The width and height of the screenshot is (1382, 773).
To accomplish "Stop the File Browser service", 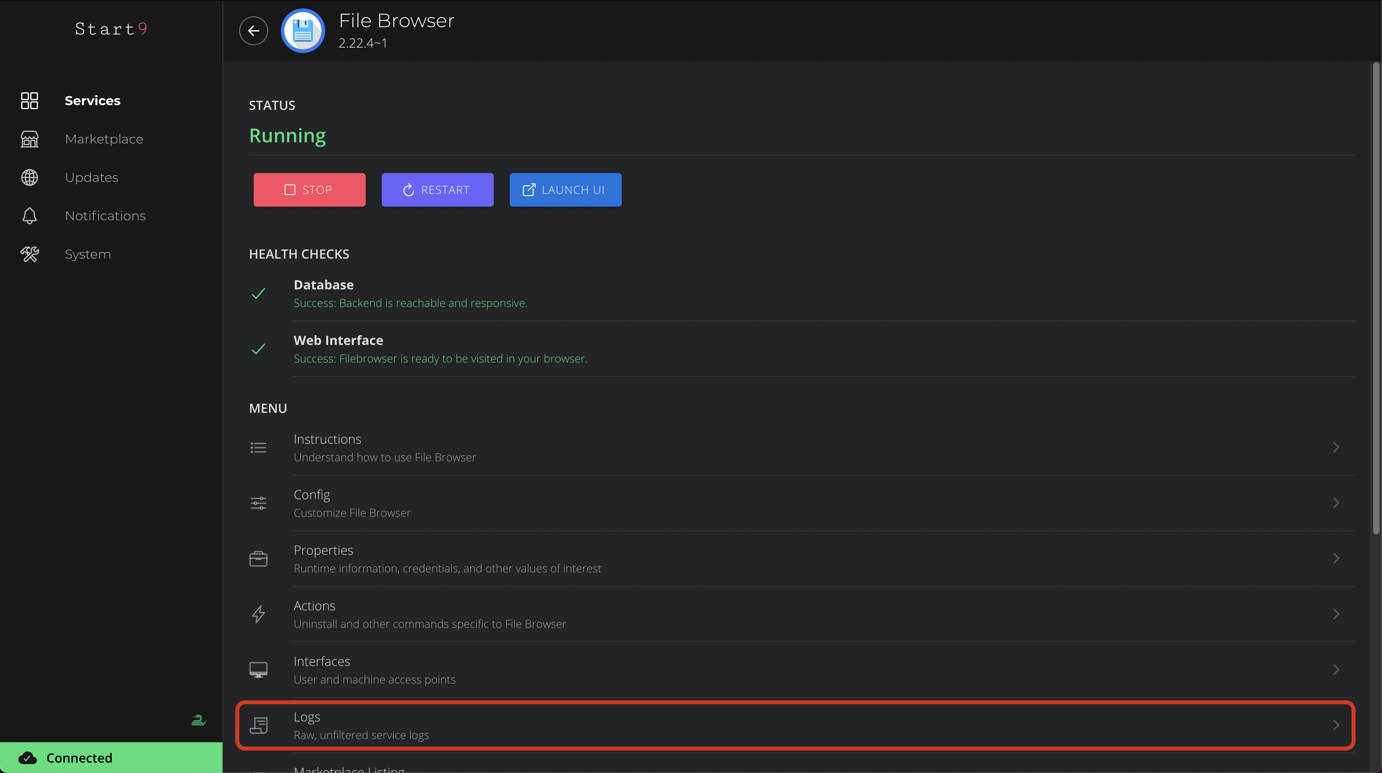I will pos(310,190).
